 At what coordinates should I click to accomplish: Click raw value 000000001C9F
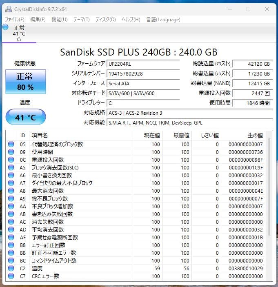[x=246, y=168]
